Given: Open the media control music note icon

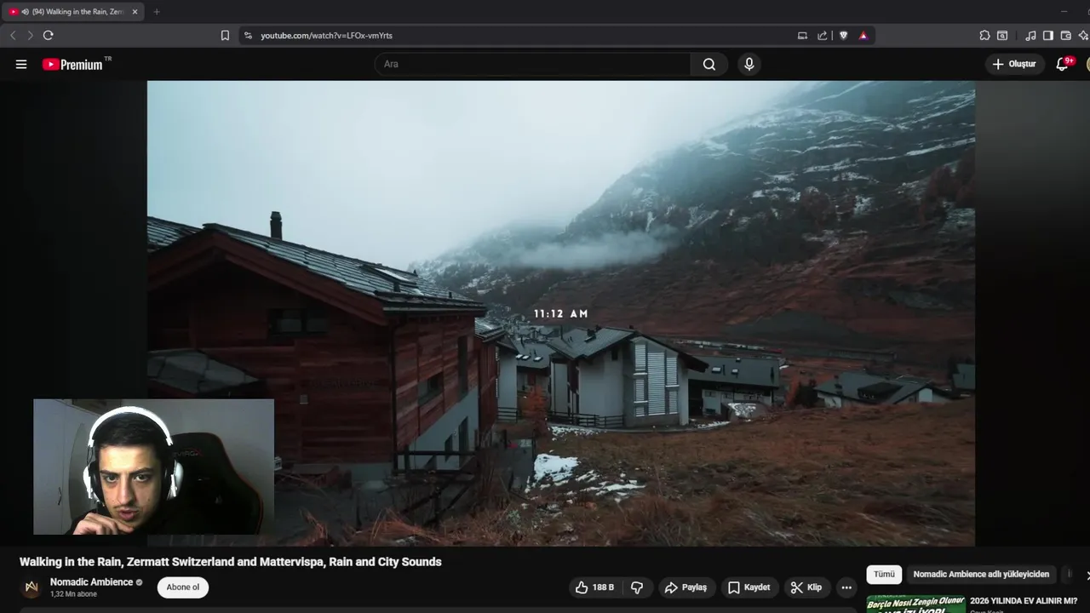Looking at the screenshot, I should (1030, 35).
